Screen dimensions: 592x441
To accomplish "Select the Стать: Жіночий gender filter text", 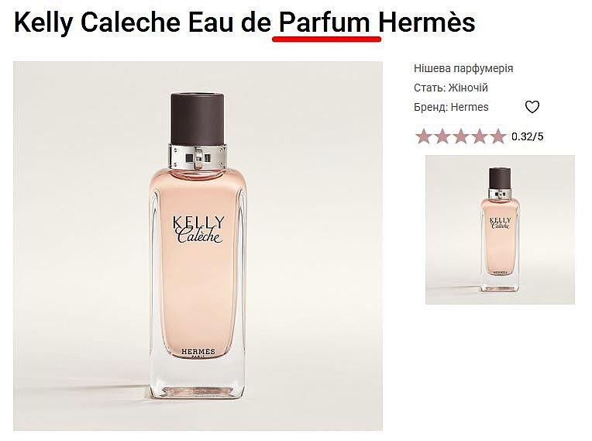I will click(451, 88).
